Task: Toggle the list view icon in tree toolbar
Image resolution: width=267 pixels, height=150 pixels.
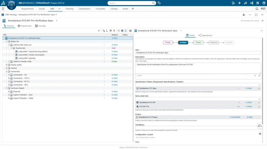Action: [126, 31]
